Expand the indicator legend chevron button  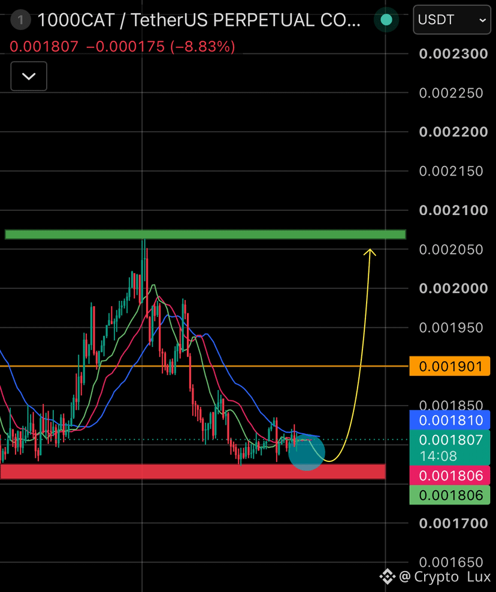point(29,76)
